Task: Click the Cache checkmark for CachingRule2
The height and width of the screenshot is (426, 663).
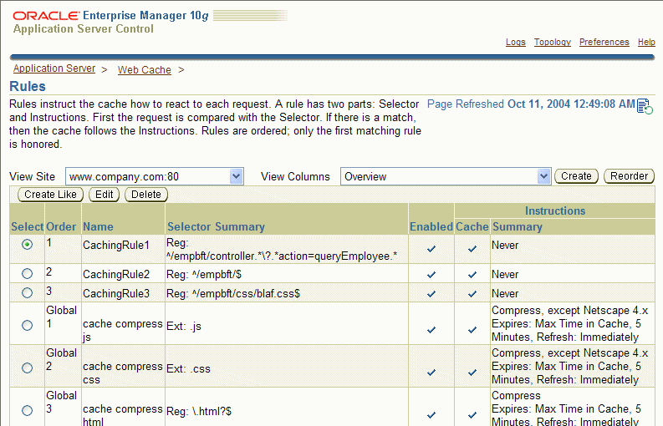Action: click(472, 275)
